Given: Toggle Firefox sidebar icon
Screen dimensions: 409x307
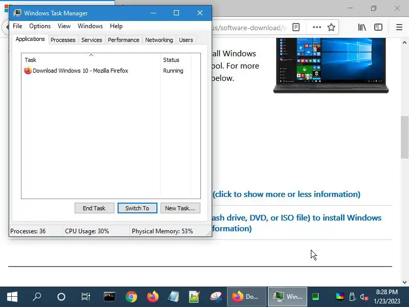Looking at the screenshot, I should (378, 27).
